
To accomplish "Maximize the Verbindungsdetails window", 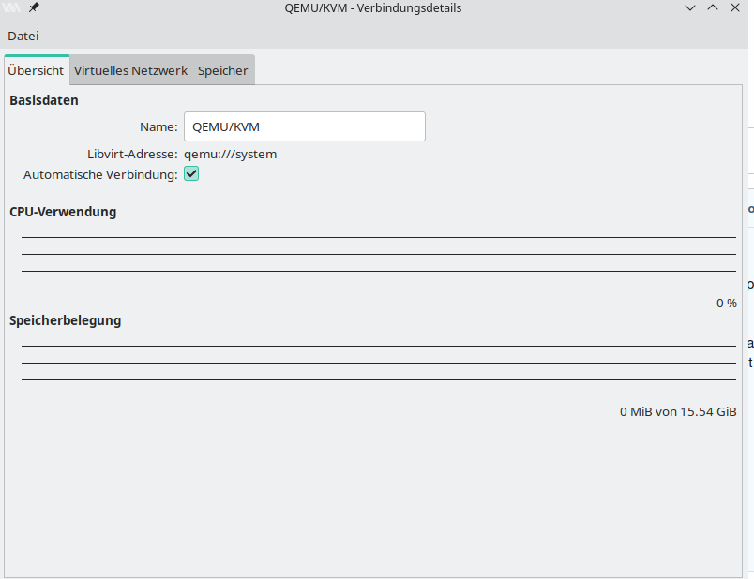I will pyautogui.click(x=713, y=7).
